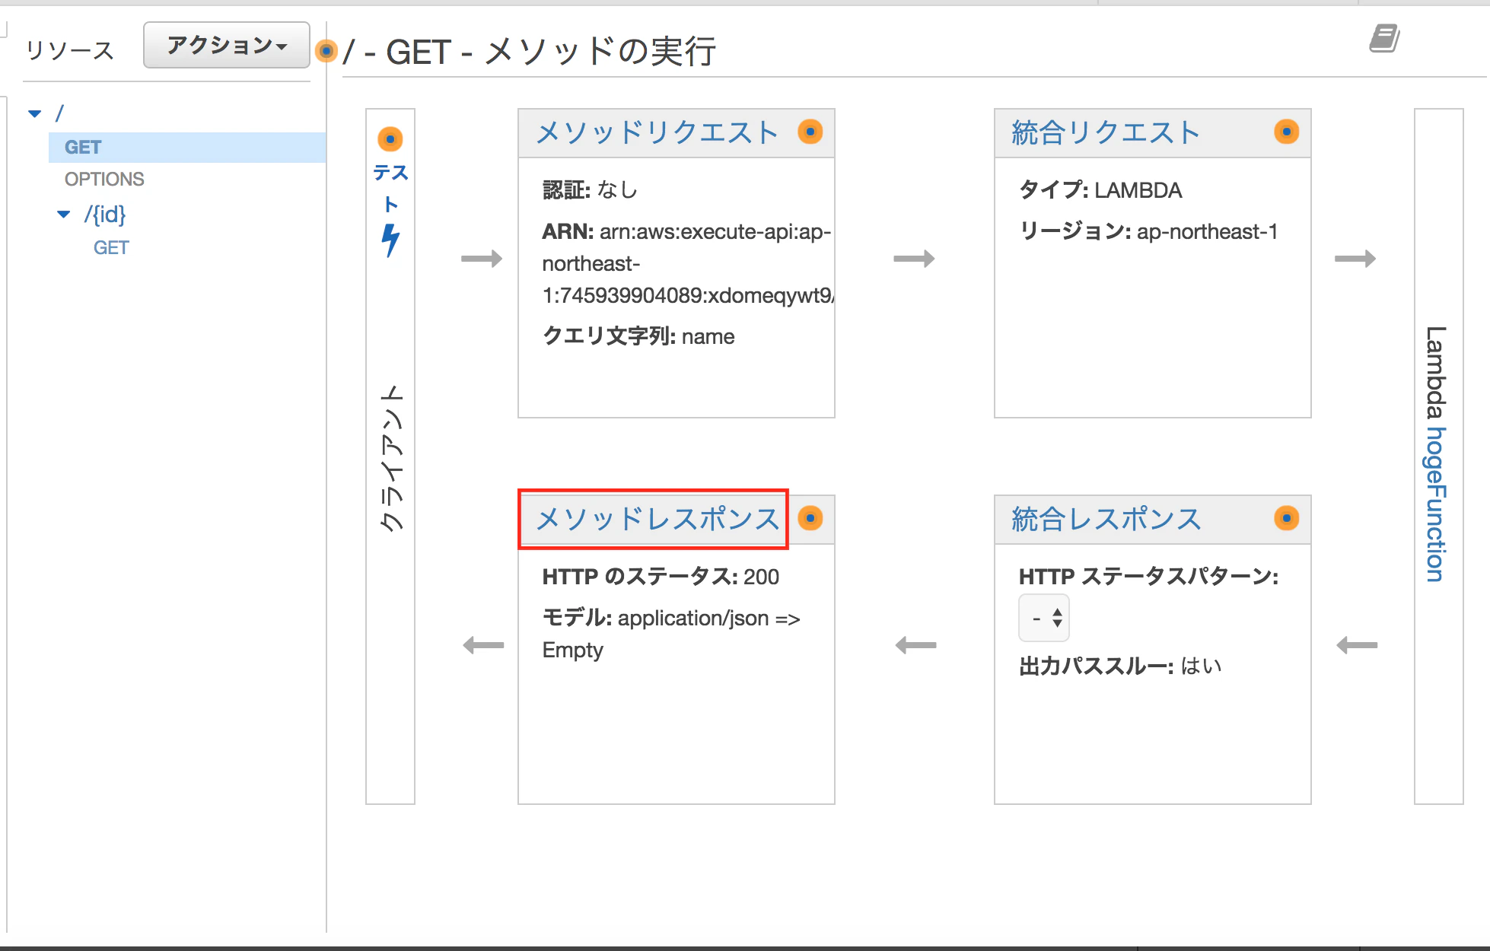
Task: Open the アクション dropdown menu
Action: [227, 45]
